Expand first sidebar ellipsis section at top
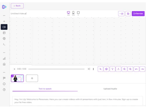 pos(4,15)
